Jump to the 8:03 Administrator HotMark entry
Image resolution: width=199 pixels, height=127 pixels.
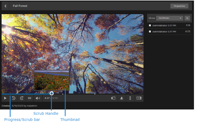(164, 32)
